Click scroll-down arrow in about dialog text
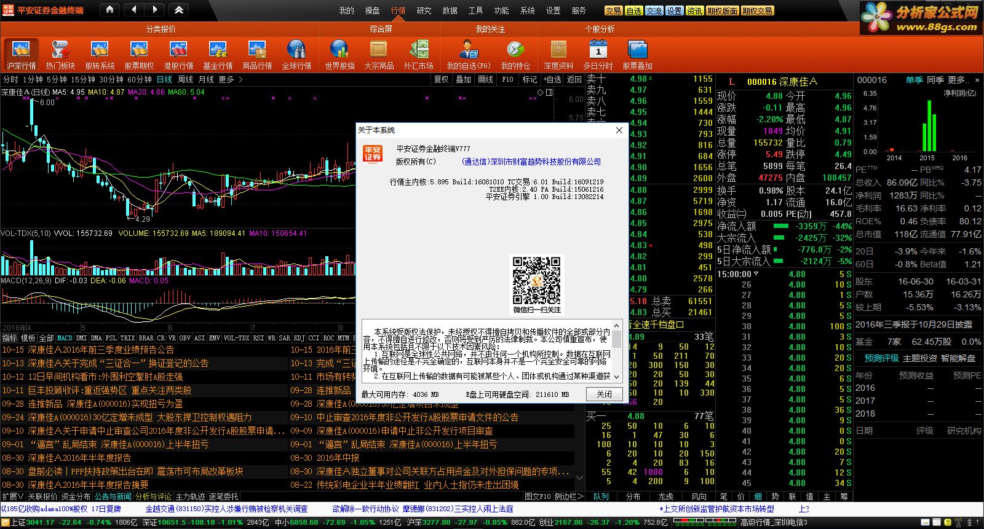Screen dimensions: 984x529 click(617, 377)
